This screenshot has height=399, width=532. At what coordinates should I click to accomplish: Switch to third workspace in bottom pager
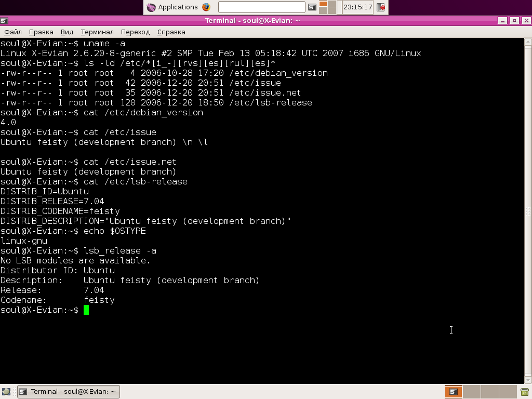489,392
